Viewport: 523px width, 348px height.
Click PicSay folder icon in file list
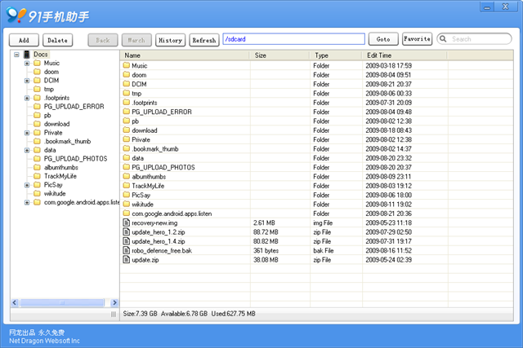[127, 195]
